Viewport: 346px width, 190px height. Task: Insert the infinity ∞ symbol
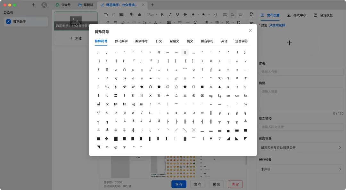(150, 78)
